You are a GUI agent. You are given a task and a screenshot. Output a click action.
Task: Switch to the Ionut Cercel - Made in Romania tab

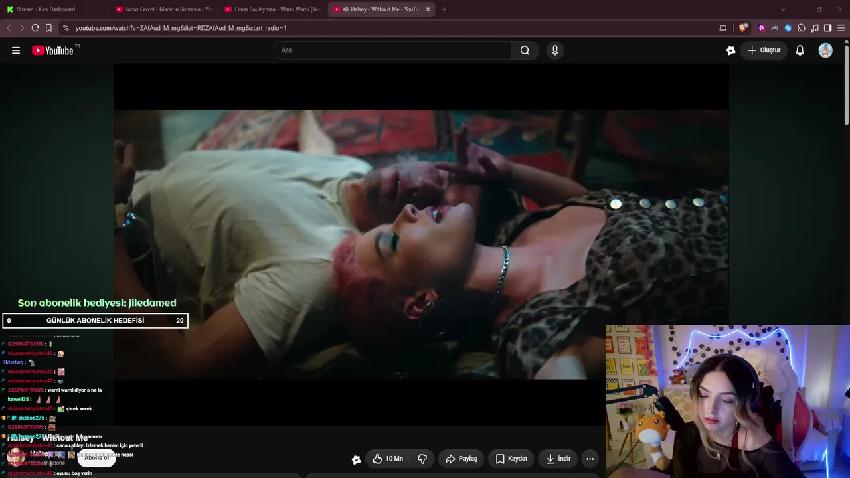pyautogui.click(x=163, y=9)
